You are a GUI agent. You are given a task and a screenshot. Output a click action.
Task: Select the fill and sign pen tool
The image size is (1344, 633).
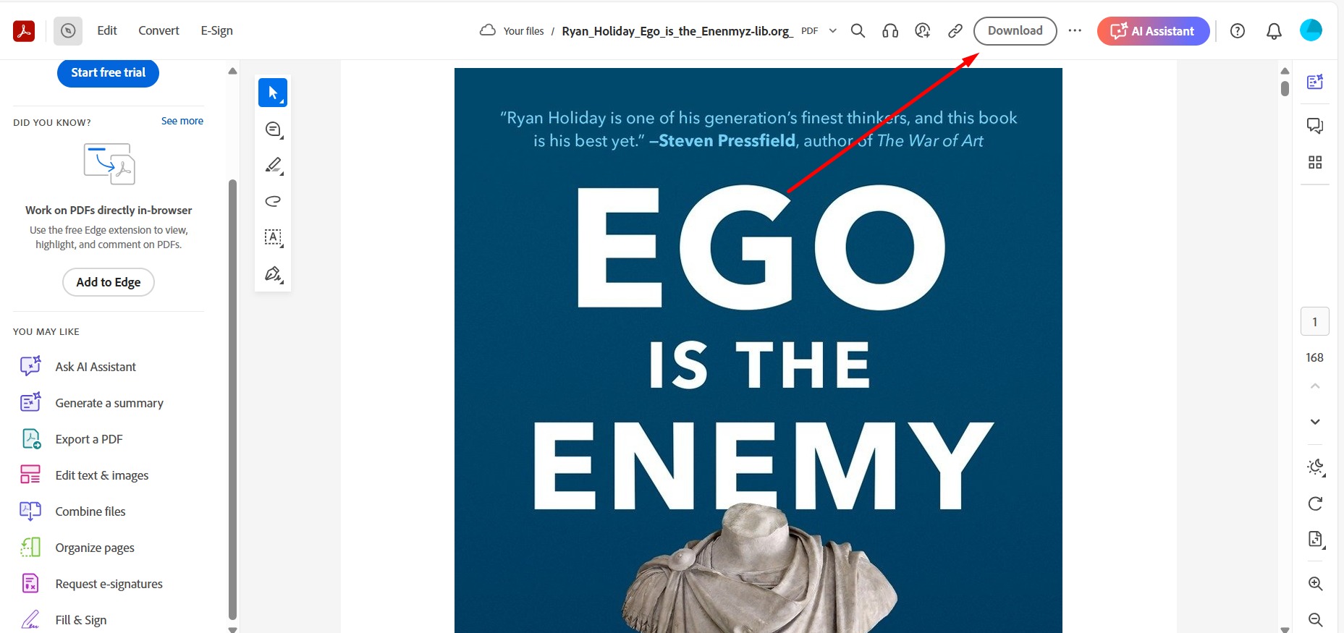point(273,274)
